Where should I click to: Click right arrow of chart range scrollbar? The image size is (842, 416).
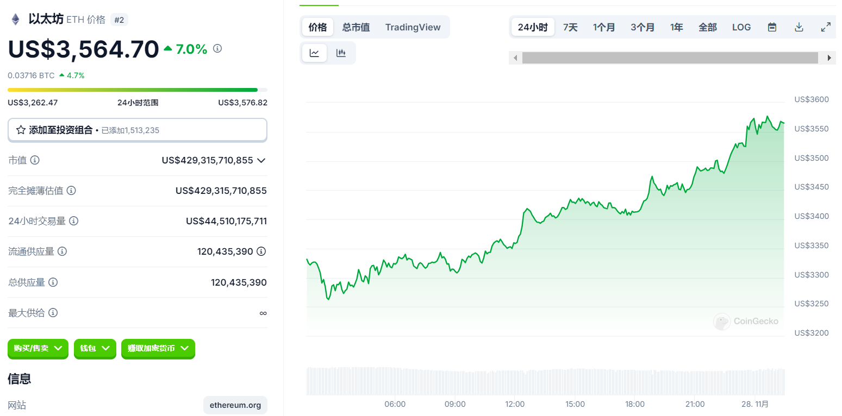(x=829, y=58)
